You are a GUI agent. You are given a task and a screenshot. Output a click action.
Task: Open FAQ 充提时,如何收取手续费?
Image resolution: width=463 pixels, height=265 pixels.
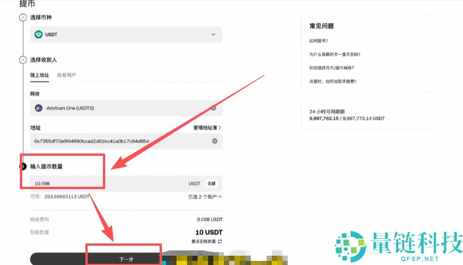point(333,82)
